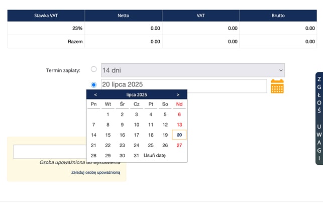Click the lipca 2025 month header
Viewport: 323px width, 214px height.
tap(137, 94)
